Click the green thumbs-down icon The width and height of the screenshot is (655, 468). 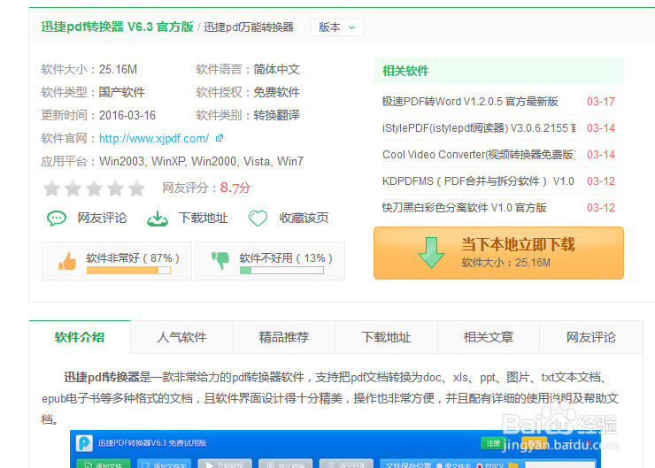click(x=220, y=260)
